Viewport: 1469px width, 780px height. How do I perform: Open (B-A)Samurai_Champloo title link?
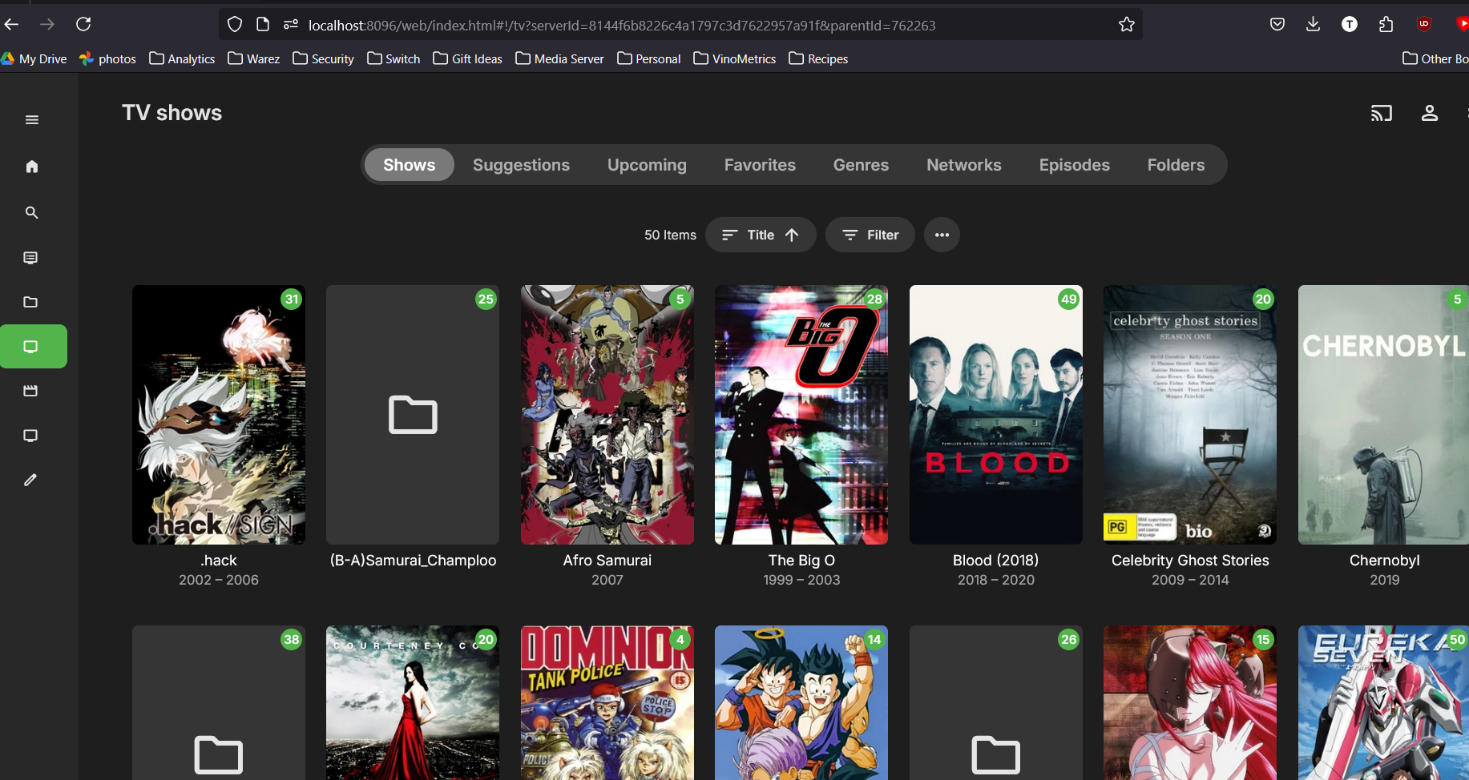(413, 561)
